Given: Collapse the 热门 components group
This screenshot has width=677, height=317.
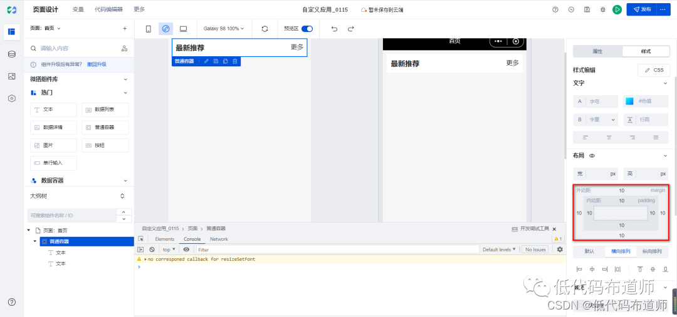Looking at the screenshot, I should pyautogui.click(x=125, y=93).
